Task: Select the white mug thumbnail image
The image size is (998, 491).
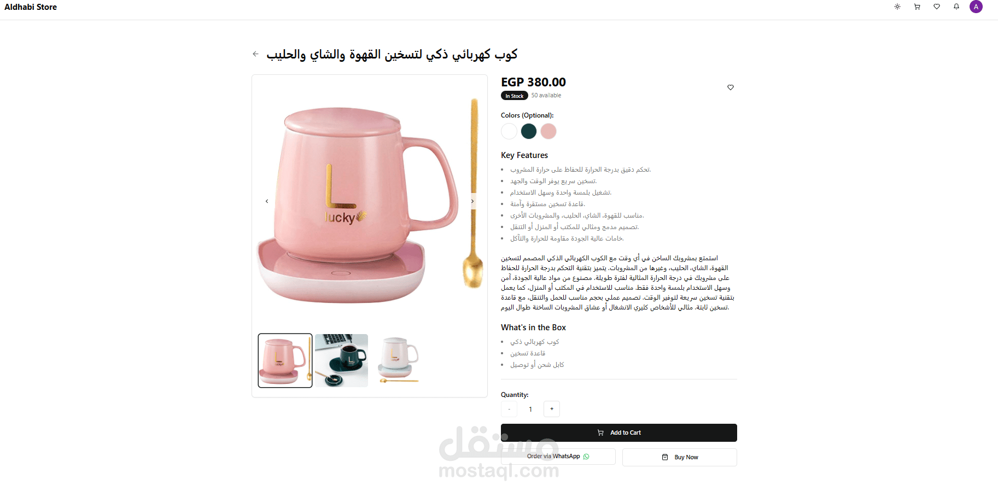Action: 399,360
